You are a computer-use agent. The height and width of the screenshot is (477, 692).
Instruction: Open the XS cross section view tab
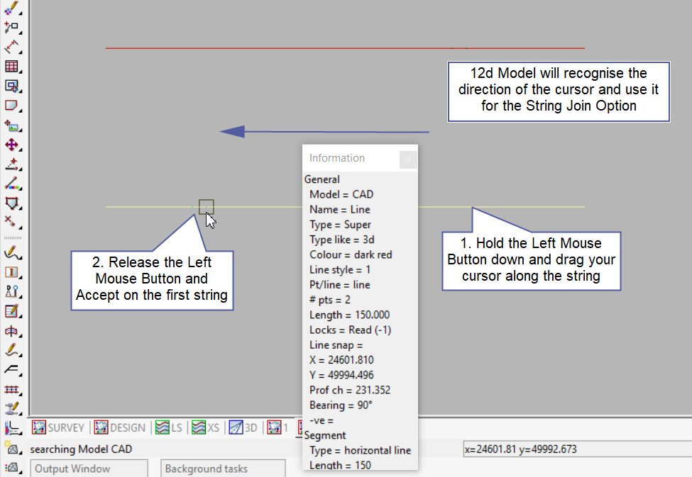(206, 427)
